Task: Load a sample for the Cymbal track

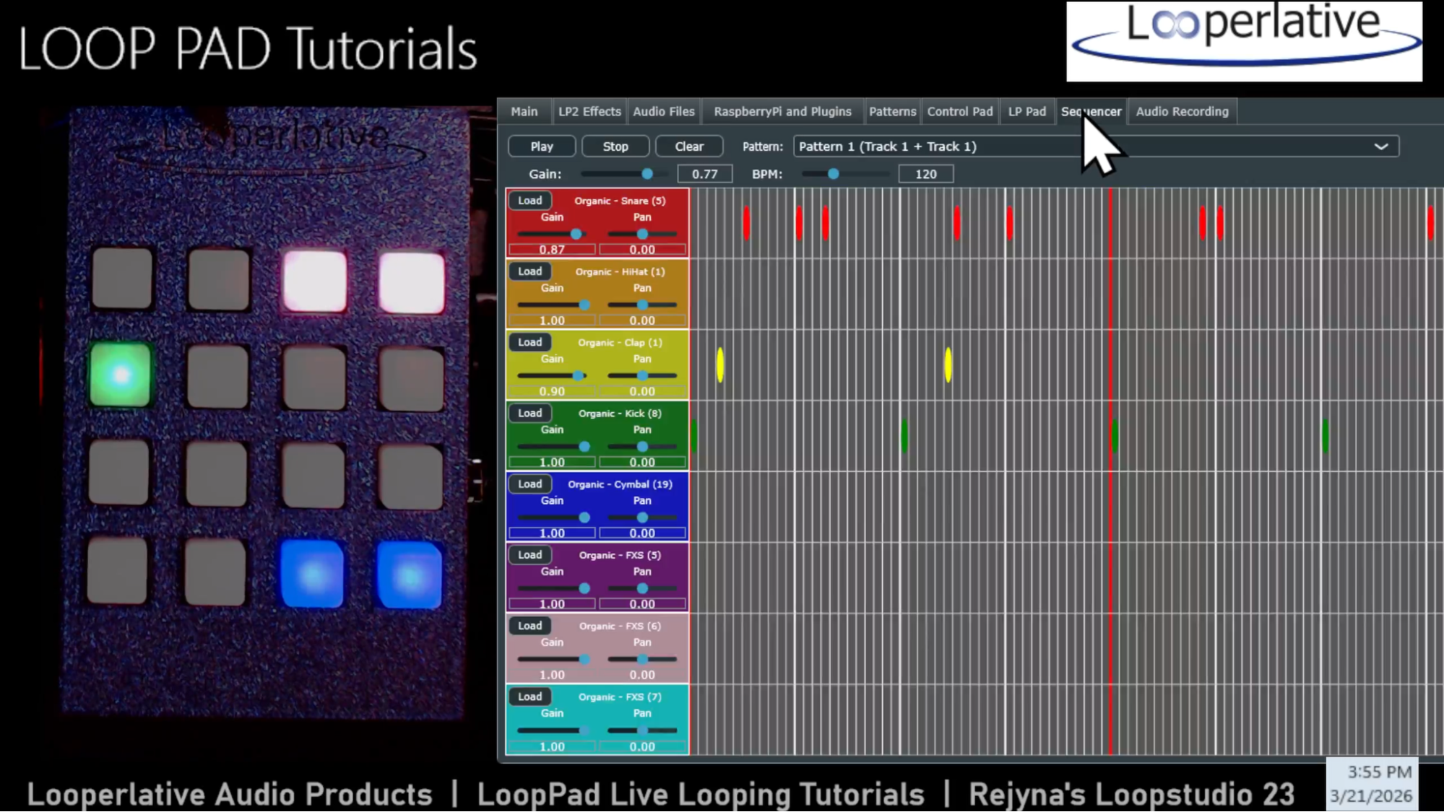Action: (x=529, y=484)
